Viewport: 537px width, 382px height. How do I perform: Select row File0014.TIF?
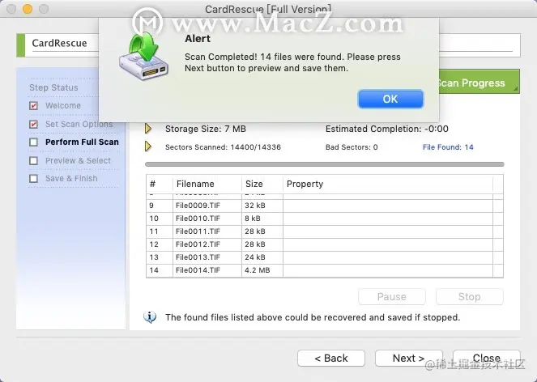[x=324, y=270]
